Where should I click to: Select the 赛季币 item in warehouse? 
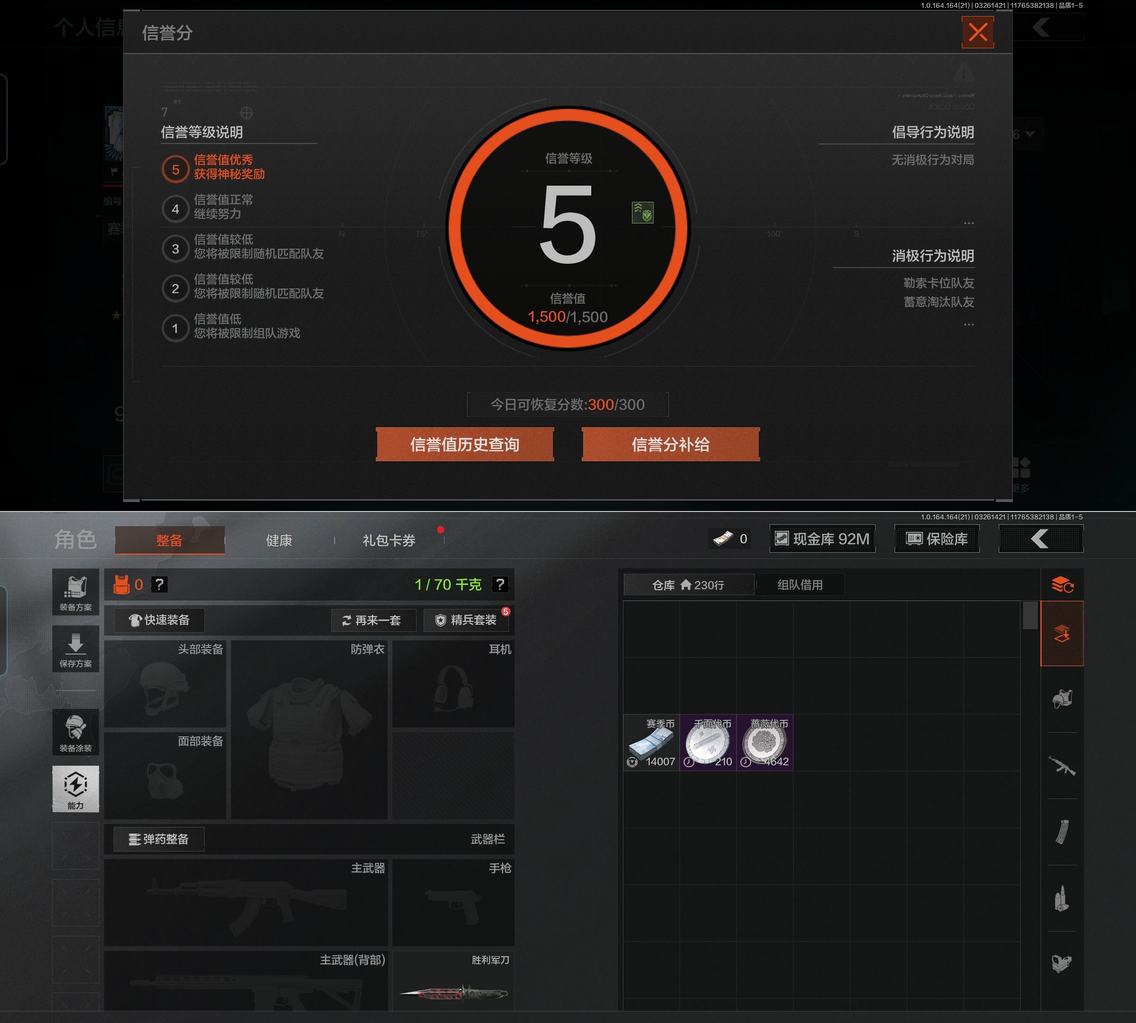[x=651, y=742]
